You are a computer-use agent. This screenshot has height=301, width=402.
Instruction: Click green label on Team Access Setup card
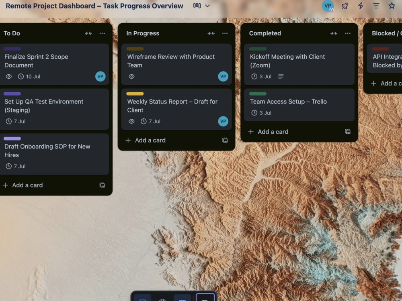(x=258, y=94)
